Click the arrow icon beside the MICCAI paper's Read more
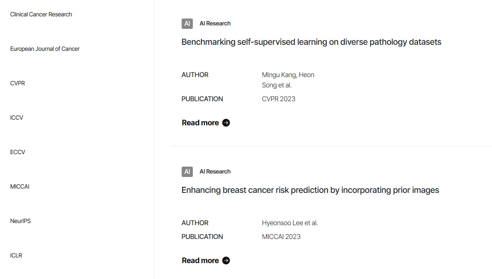This screenshot has height=279, width=492. (x=226, y=260)
